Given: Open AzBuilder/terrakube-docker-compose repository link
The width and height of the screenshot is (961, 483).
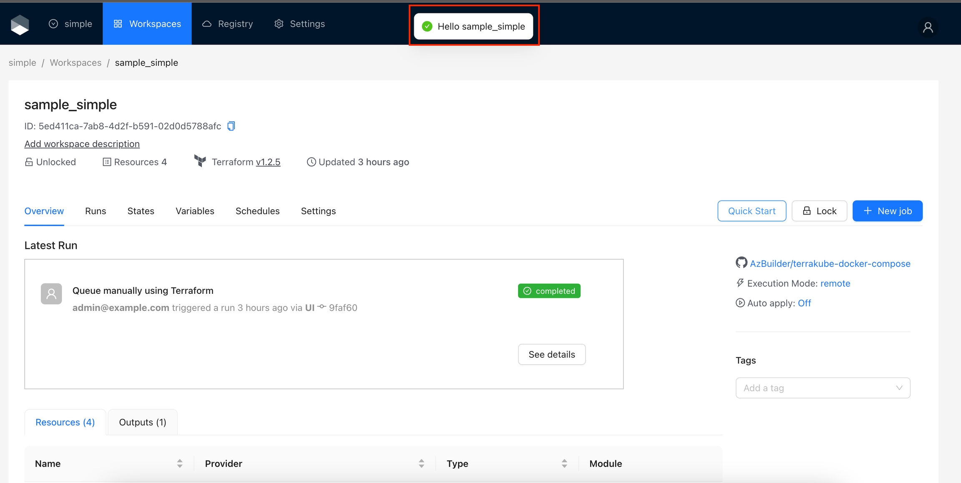Looking at the screenshot, I should [830, 263].
